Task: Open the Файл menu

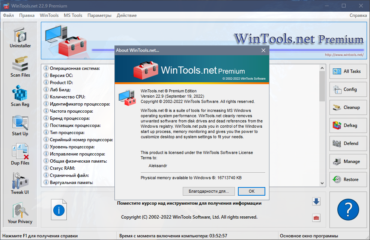Action: coord(8,15)
